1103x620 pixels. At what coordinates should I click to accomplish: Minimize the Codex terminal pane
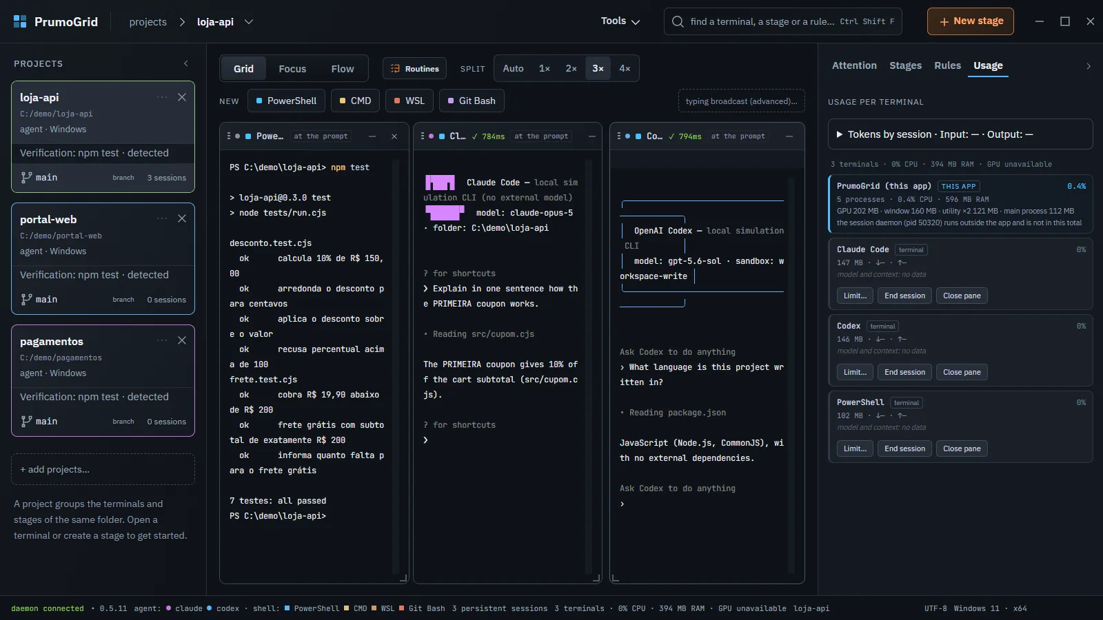point(789,136)
